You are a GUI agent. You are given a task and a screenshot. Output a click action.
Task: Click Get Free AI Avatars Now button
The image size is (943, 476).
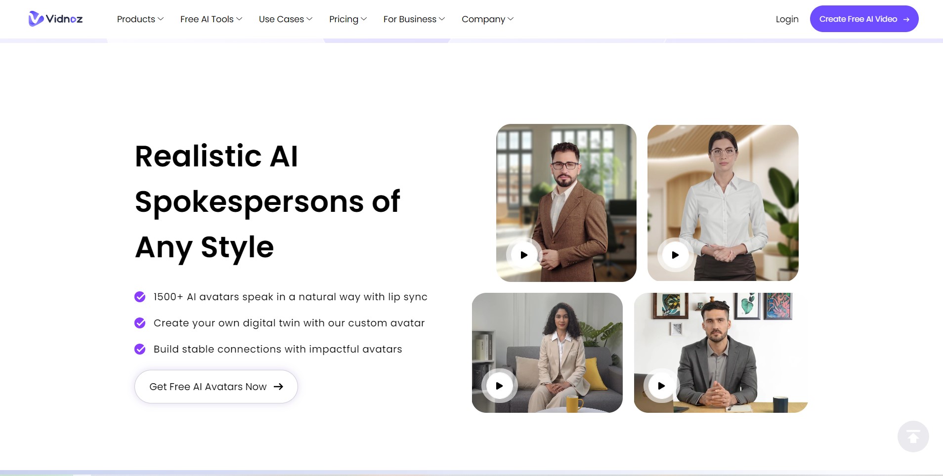pos(216,387)
